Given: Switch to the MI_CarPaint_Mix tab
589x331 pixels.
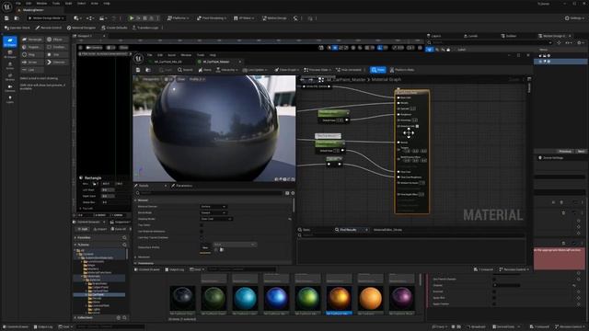Looking at the screenshot, I should (167, 62).
